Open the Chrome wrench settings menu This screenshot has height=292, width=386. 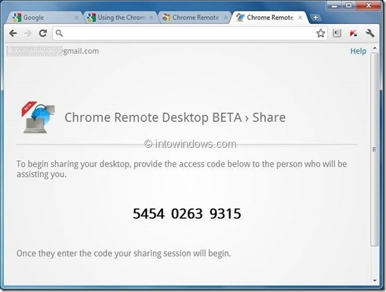pos(370,33)
